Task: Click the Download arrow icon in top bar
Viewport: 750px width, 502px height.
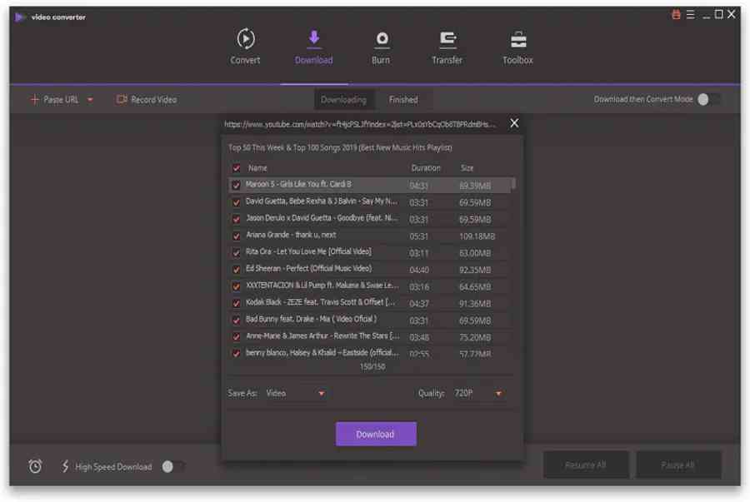Action: click(314, 39)
